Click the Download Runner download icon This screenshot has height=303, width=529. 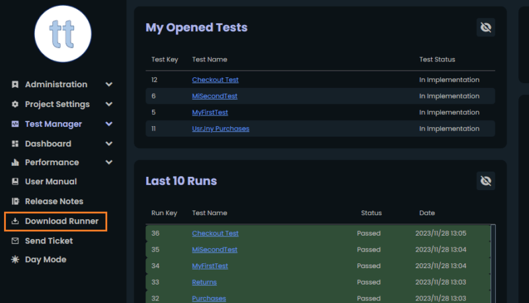[x=15, y=221]
